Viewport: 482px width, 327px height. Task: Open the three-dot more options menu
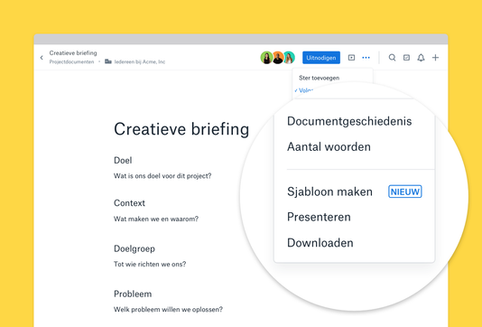click(x=366, y=58)
